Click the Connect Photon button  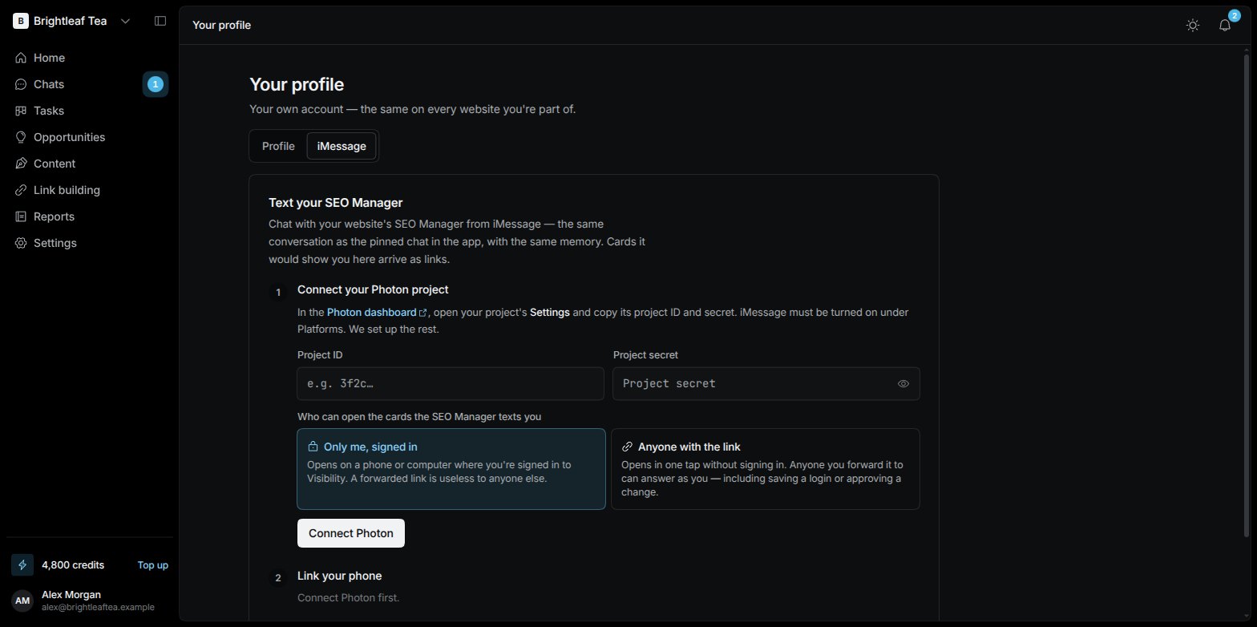tap(351, 533)
